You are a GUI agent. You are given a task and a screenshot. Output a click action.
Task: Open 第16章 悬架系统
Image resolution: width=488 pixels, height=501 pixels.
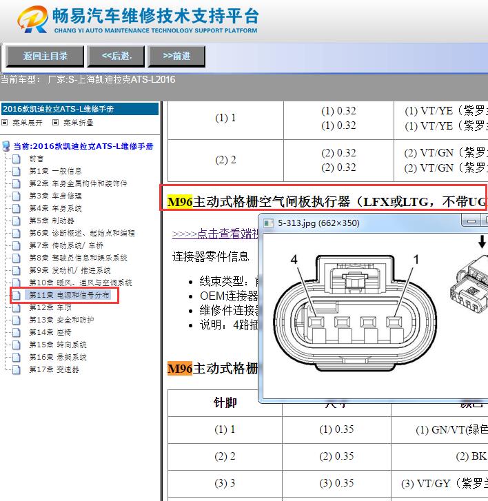point(58,357)
